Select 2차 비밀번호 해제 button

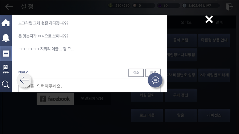pyautogui.click(x=214, y=75)
